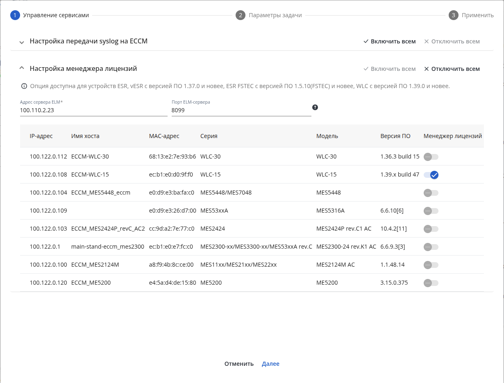
Task: Click step 3 circle 'Применить'
Action: [453, 15]
